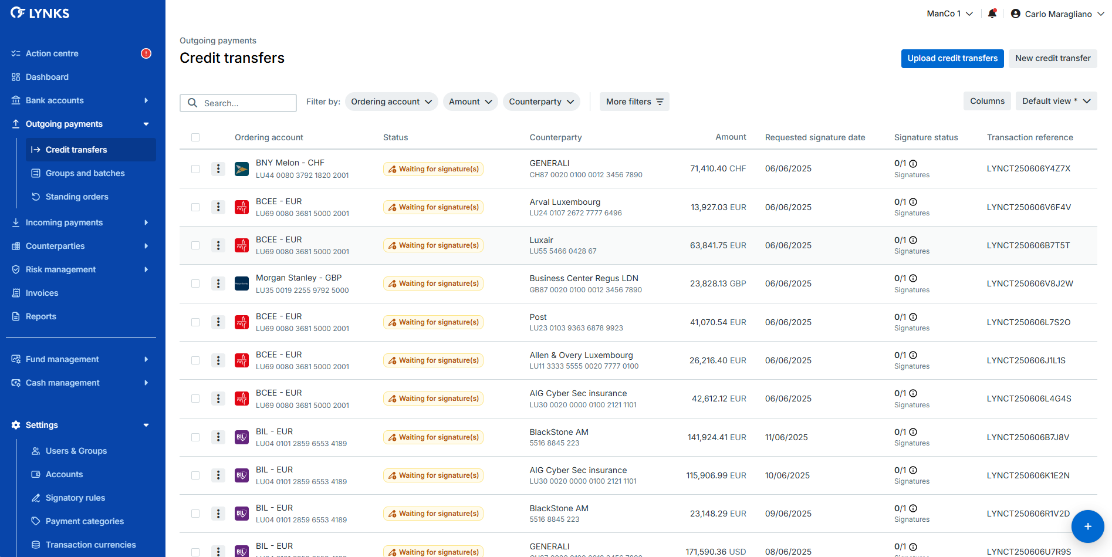Screen dimensions: 1112x557
Task: Click signature info icon in Post row
Action: (913, 317)
